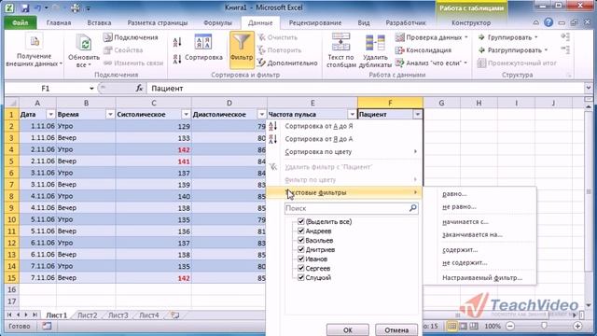Viewport: 597px width, 336px height.
Task: Open the Пациент column filter dropdown
Action: 418,114
